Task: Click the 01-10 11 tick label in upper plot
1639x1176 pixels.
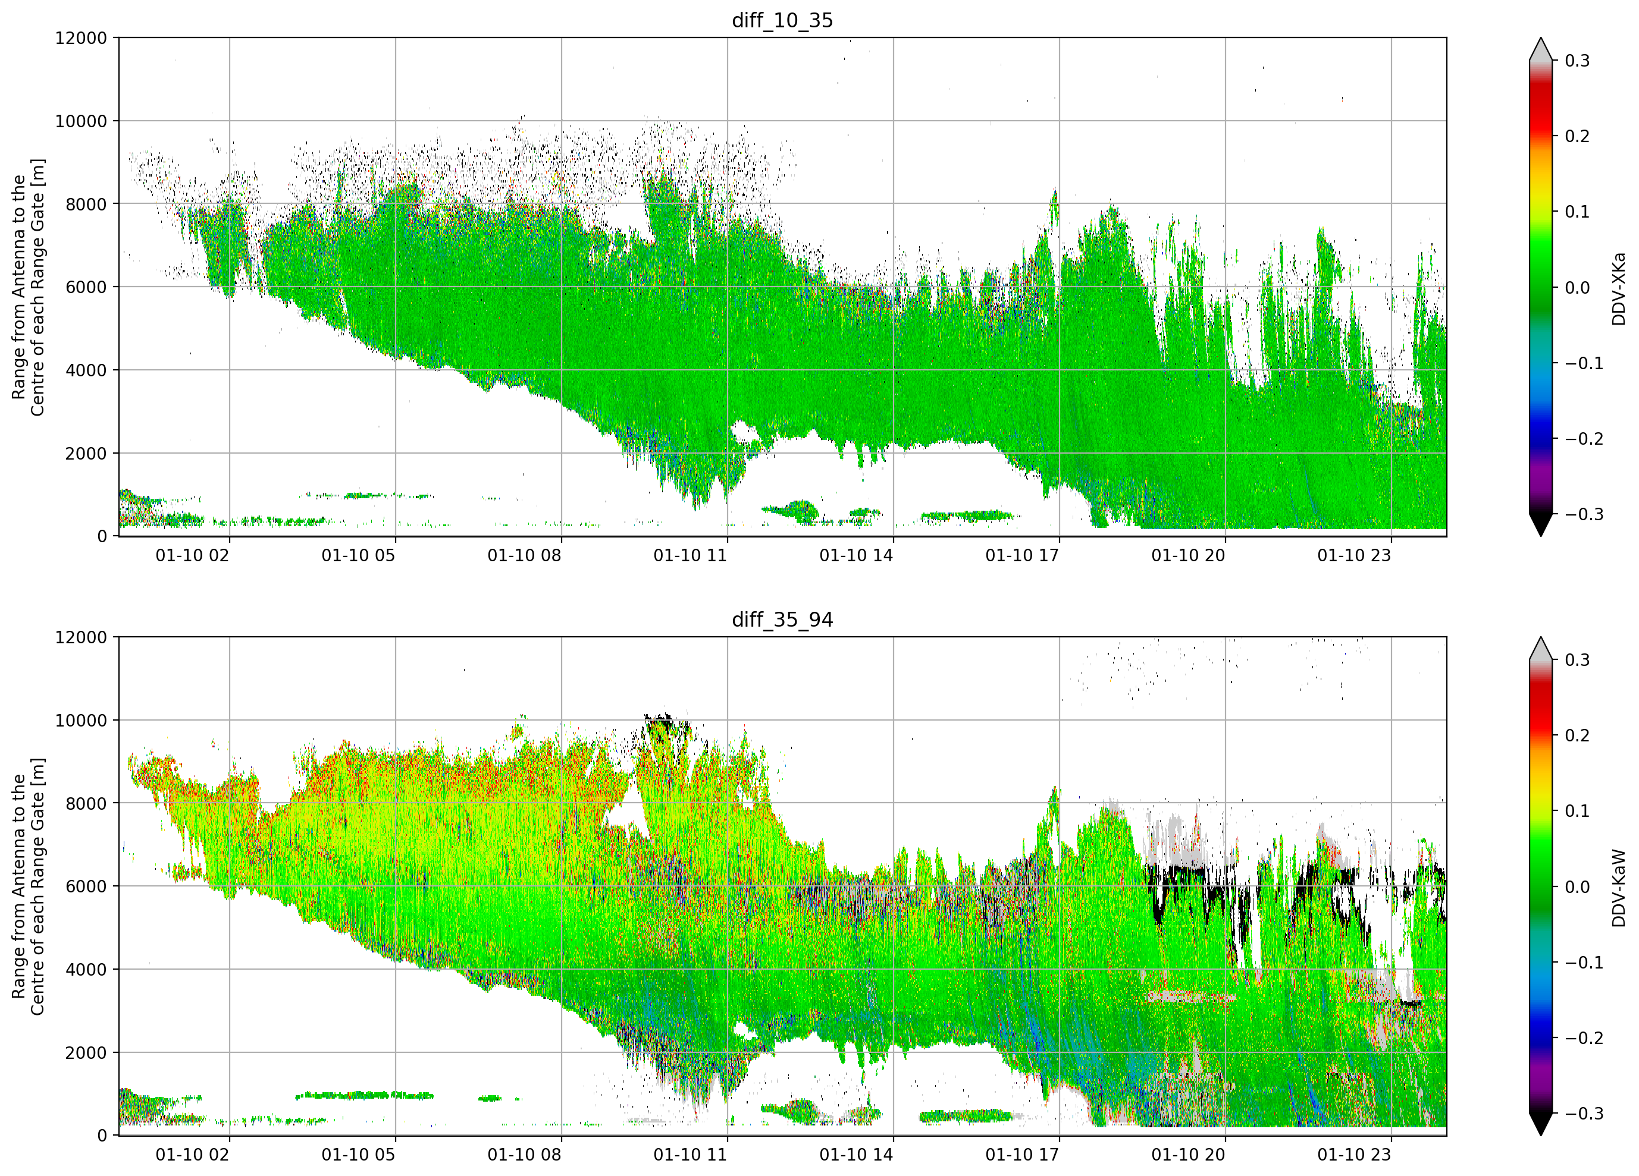Action: click(x=690, y=555)
